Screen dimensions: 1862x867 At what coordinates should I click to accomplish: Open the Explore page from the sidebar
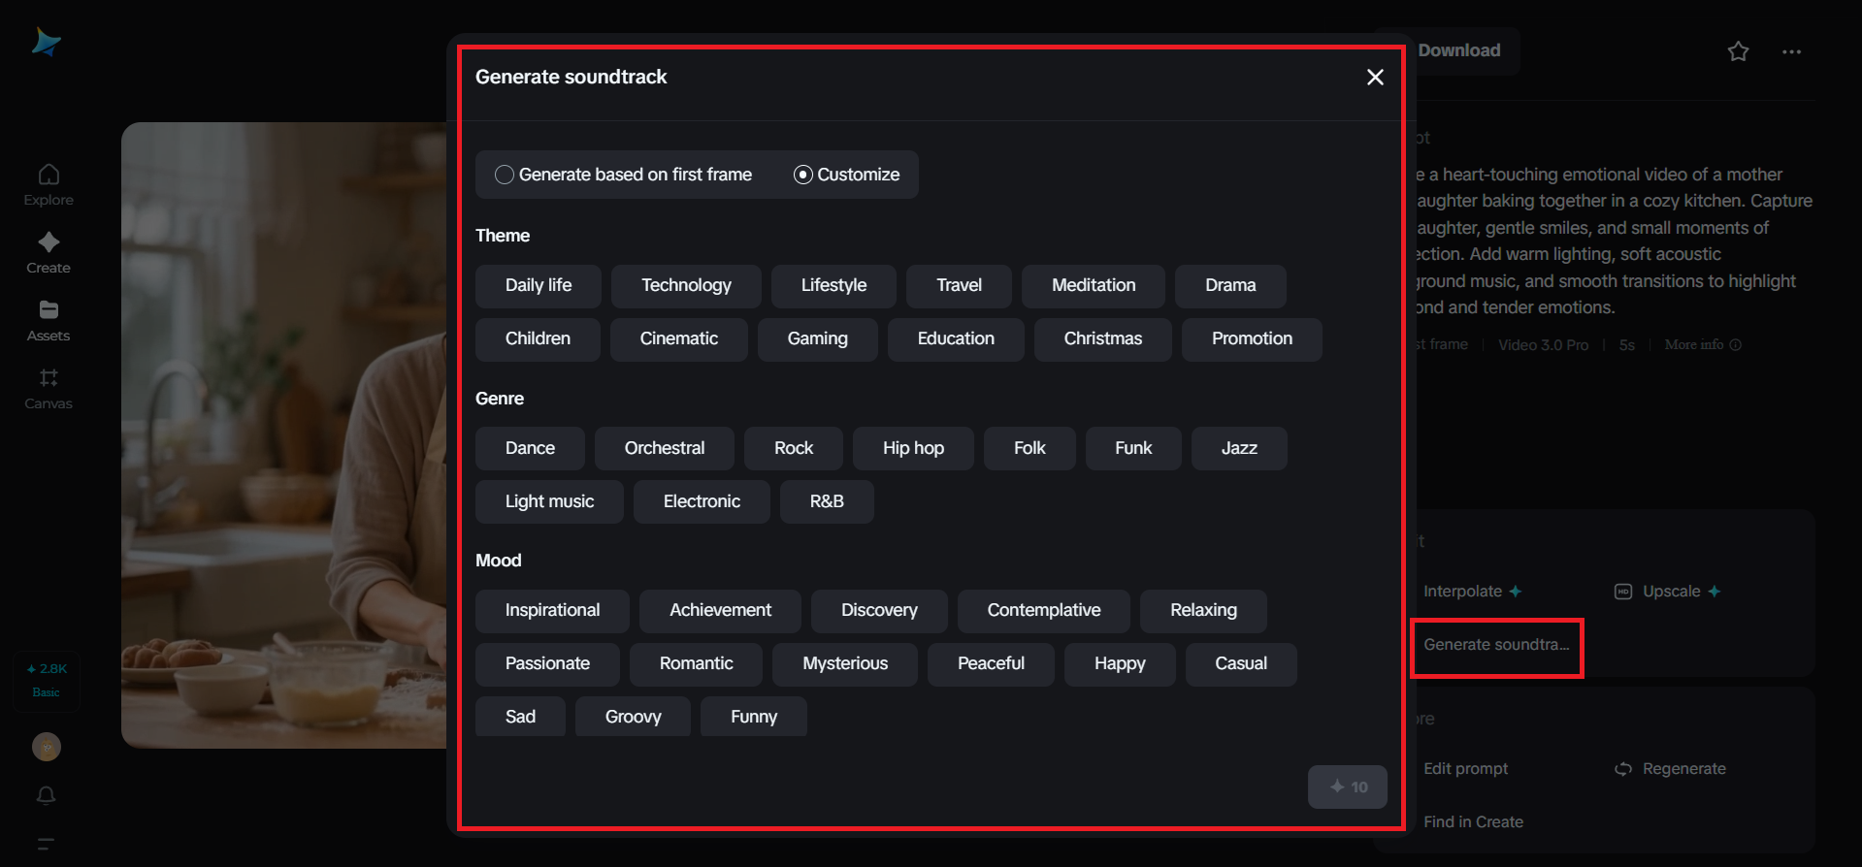(48, 184)
